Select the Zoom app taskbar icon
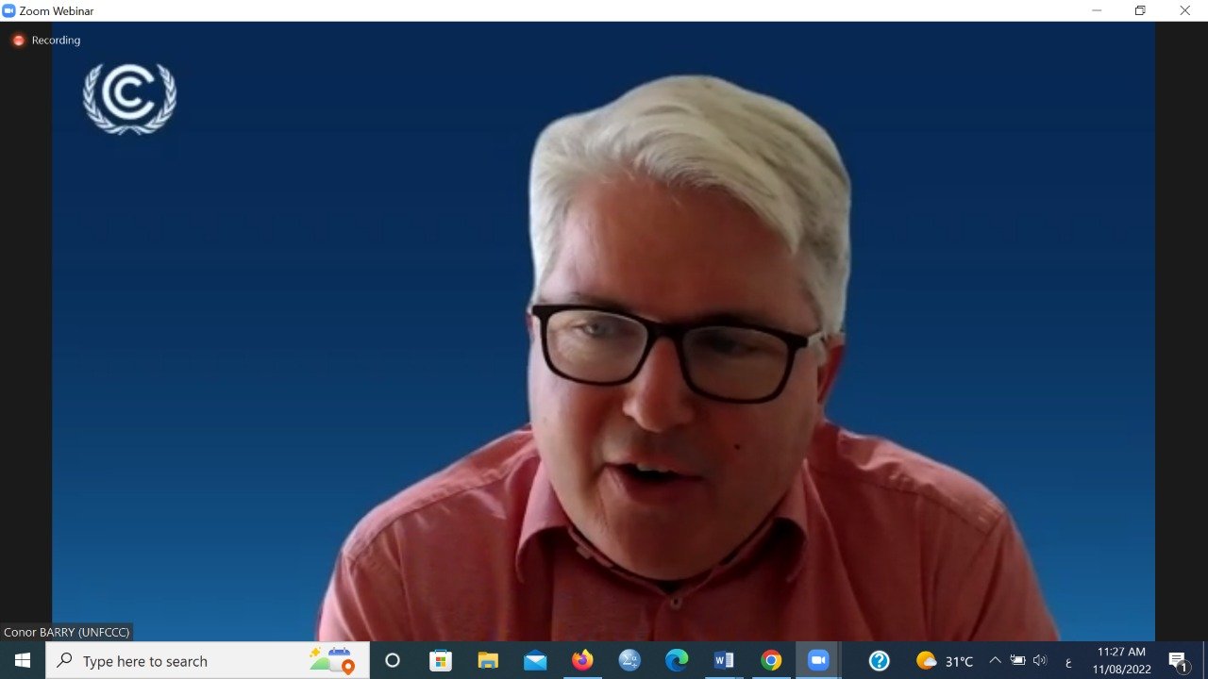The height and width of the screenshot is (679, 1208). (x=818, y=660)
